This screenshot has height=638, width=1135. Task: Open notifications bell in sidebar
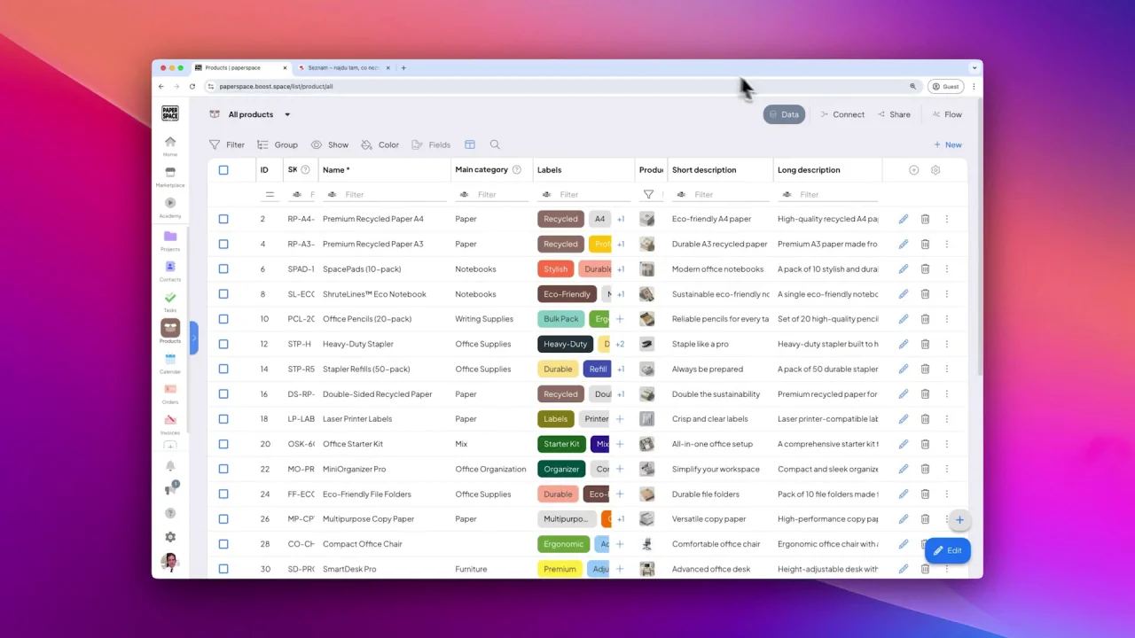pyautogui.click(x=170, y=466)
